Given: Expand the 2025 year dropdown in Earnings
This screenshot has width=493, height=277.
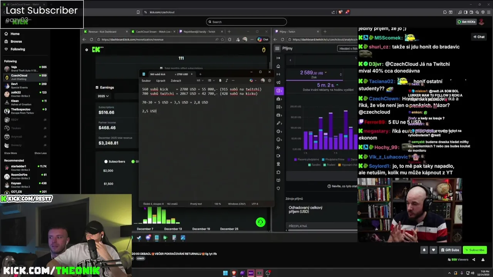Looking at the screenshot, I should 103,96.
